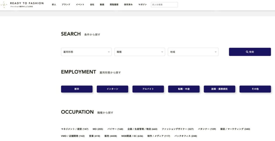
Task: Click the 求人を検索 search field
Action: click(164, 5)
